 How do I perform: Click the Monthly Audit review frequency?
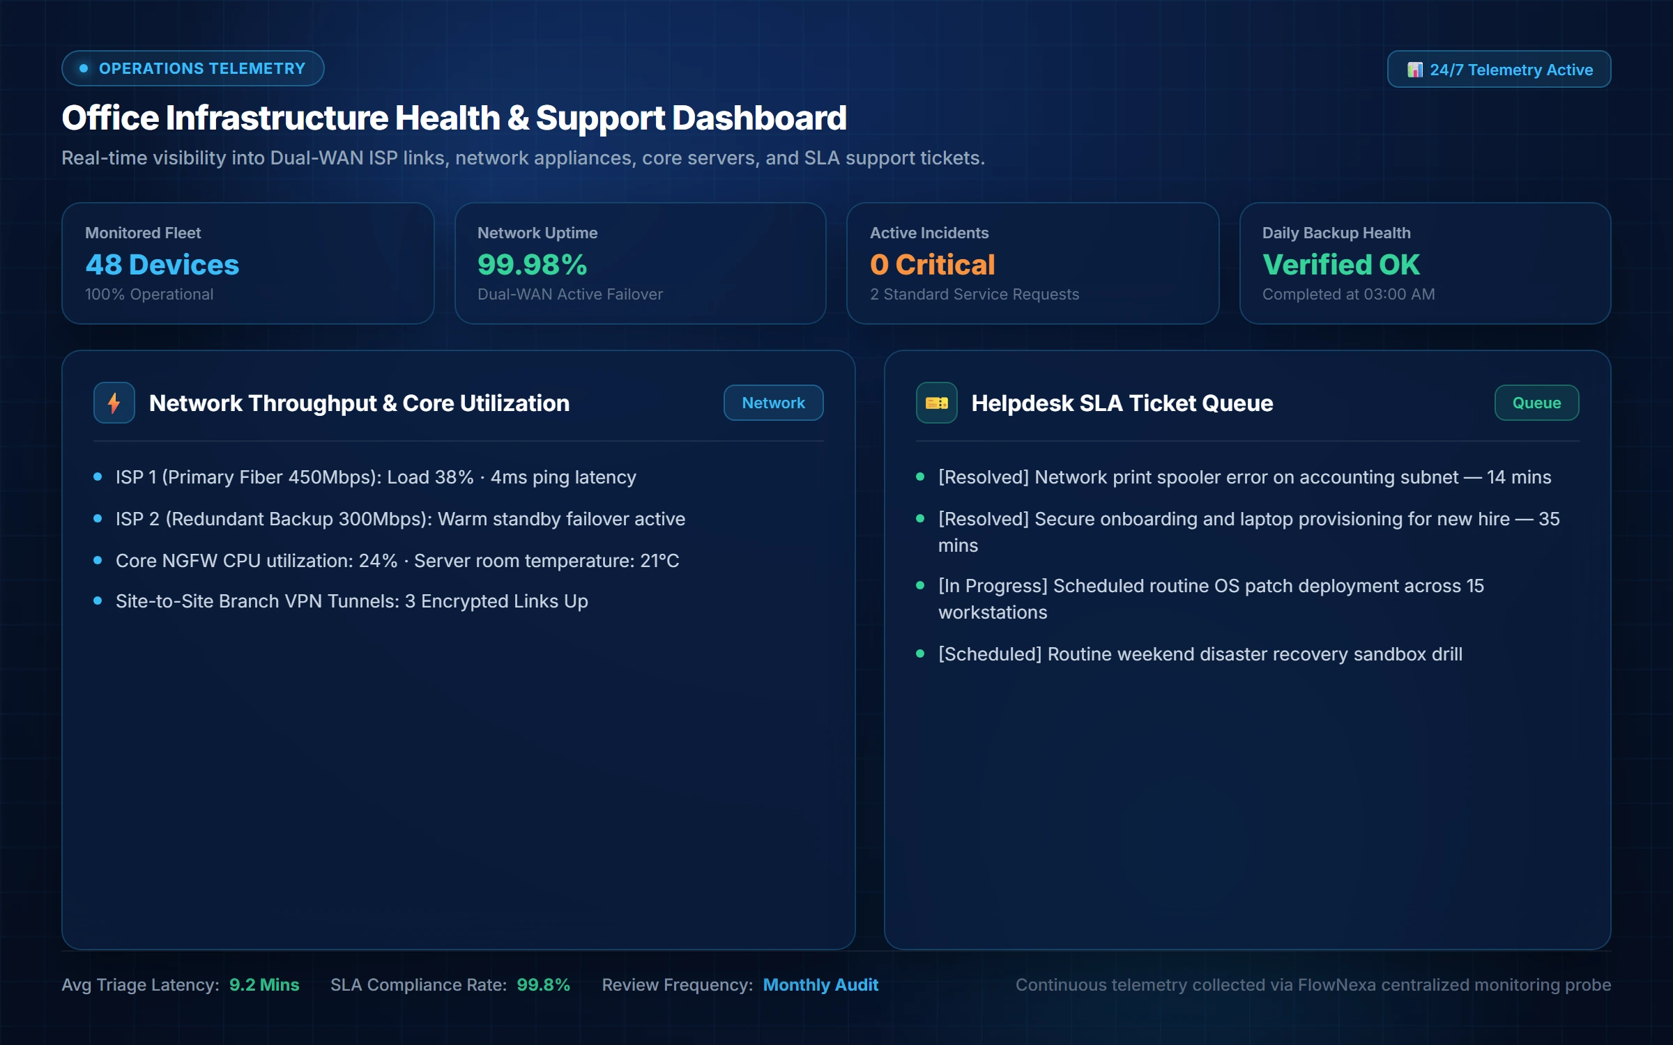pyautogui.click(x=820, y=984)
